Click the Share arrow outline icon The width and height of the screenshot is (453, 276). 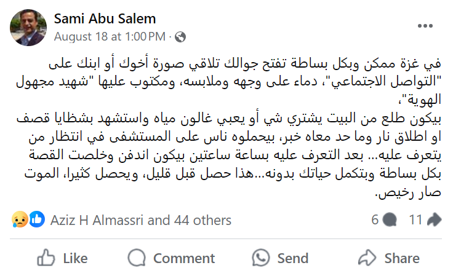pyautogui.click(x=367, y=258)
